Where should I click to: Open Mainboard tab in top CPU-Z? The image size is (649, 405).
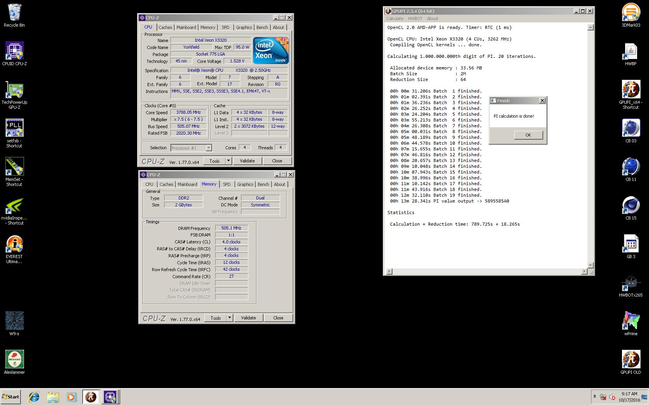[x=186, y=27]
